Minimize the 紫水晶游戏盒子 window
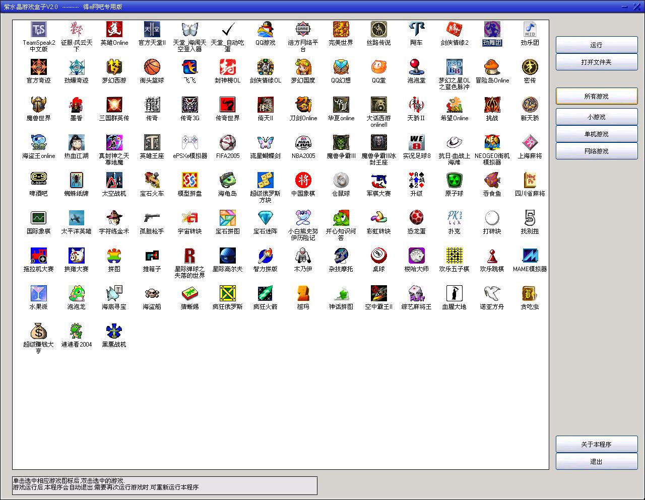645x500 pixels. (625, 7)
